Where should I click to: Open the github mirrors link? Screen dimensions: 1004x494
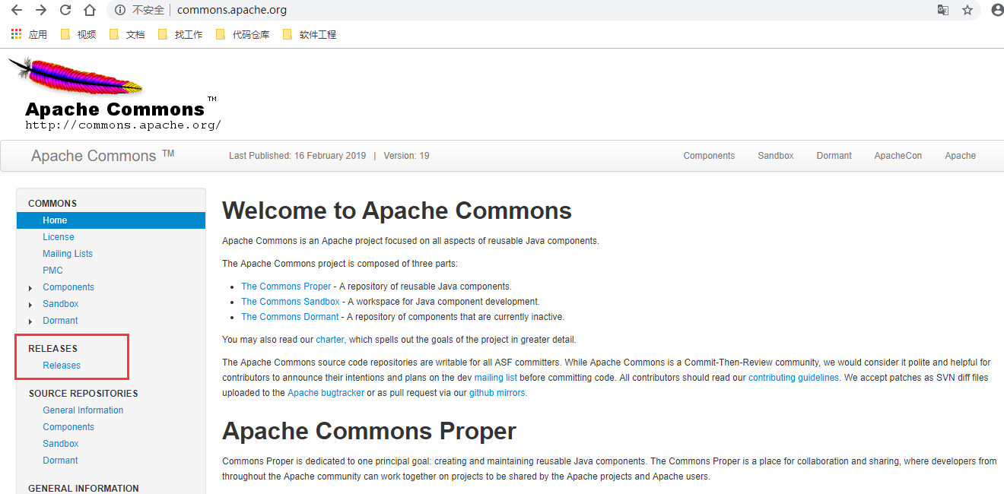click(x=498, y=393)
